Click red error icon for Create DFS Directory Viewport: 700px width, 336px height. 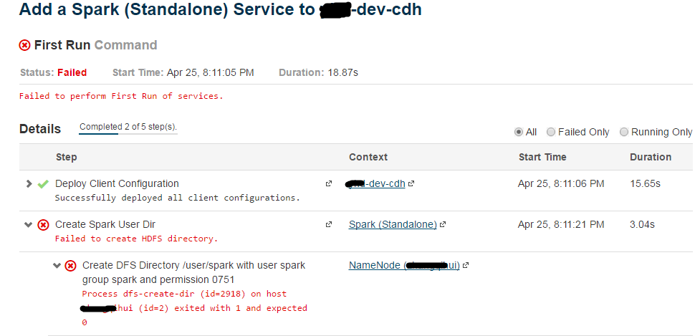[70, 266]
